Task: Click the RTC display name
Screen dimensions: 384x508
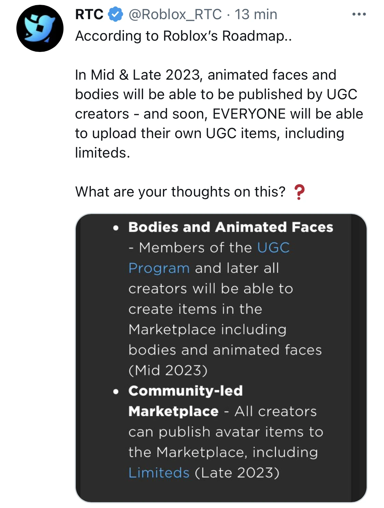Action: [x=89, y=14]
